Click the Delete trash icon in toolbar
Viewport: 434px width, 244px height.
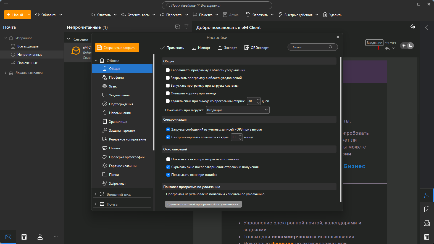point(325,15)
